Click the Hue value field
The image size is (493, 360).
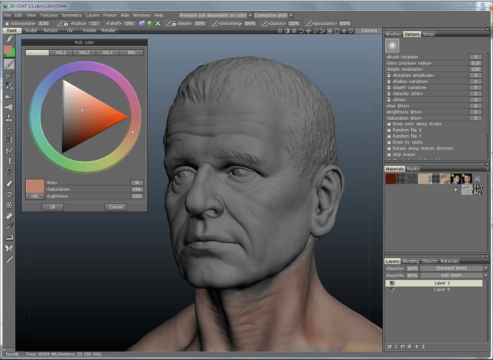click(x=136, y=183)
